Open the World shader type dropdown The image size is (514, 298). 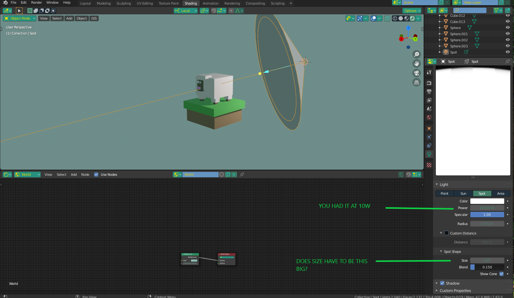pos(27,175)
